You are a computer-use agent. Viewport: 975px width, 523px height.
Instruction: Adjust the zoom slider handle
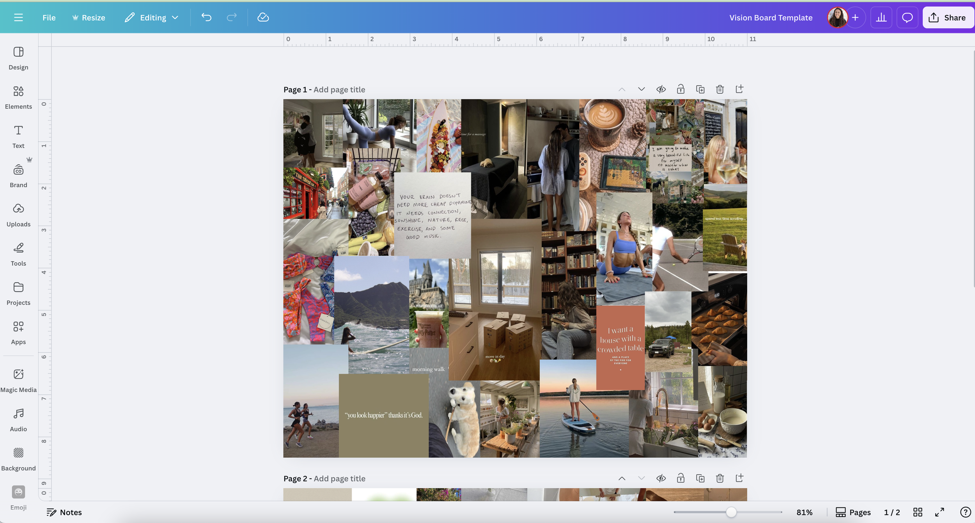[x=731, y=512]
